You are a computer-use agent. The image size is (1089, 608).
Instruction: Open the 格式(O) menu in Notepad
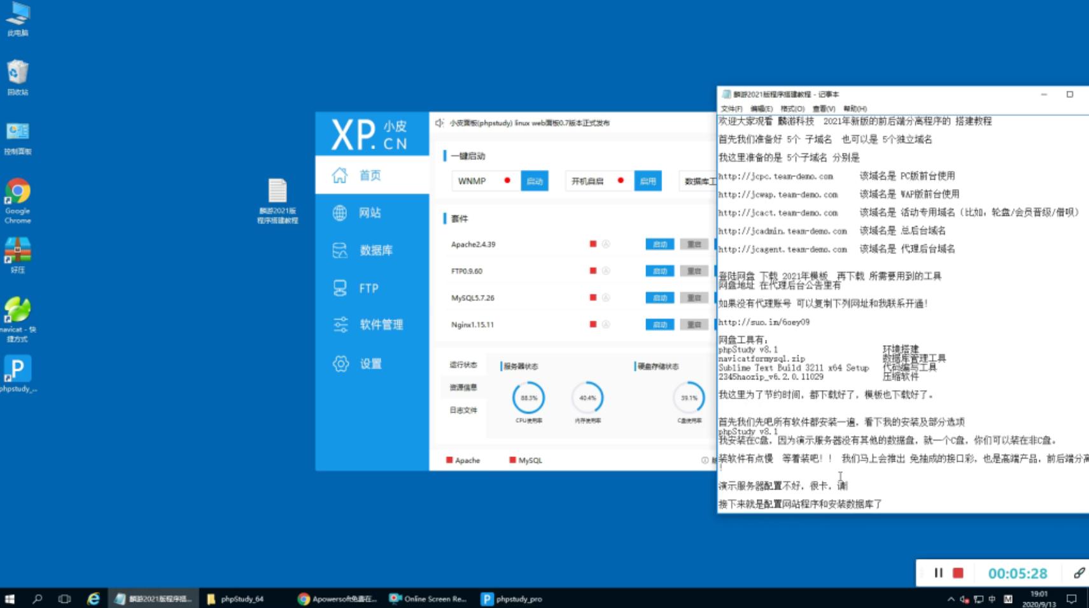coord(792,109)
